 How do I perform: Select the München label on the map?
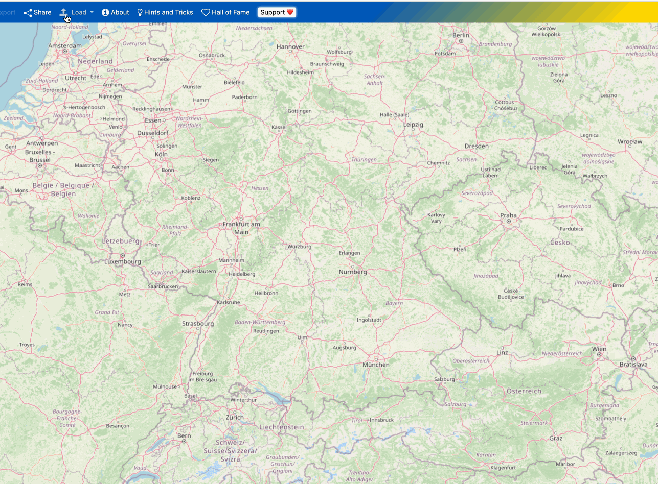coord(376,365)
